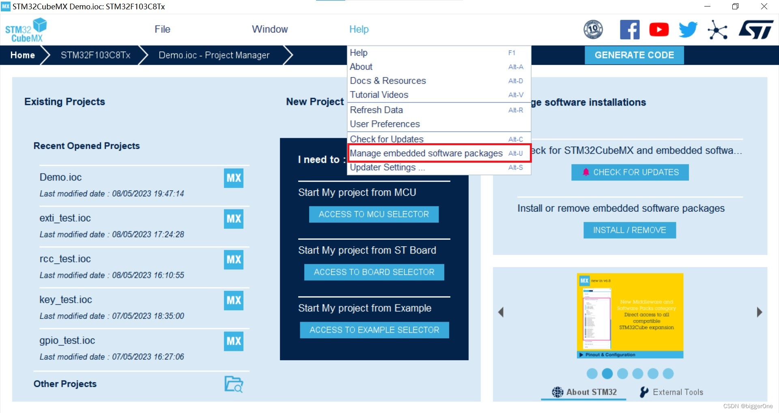This screenshot has height=413, width=779.
Task: Click Other Projects label
Action: pos(65,384)
